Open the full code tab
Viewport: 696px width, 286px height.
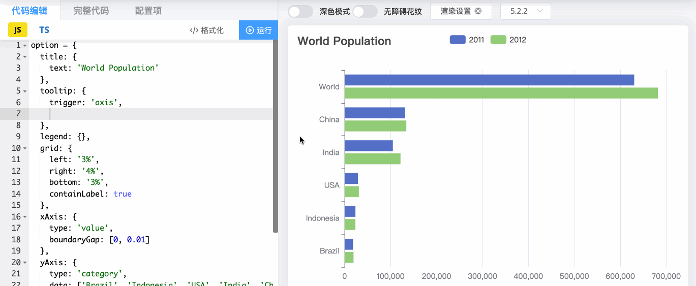point(91,11)
